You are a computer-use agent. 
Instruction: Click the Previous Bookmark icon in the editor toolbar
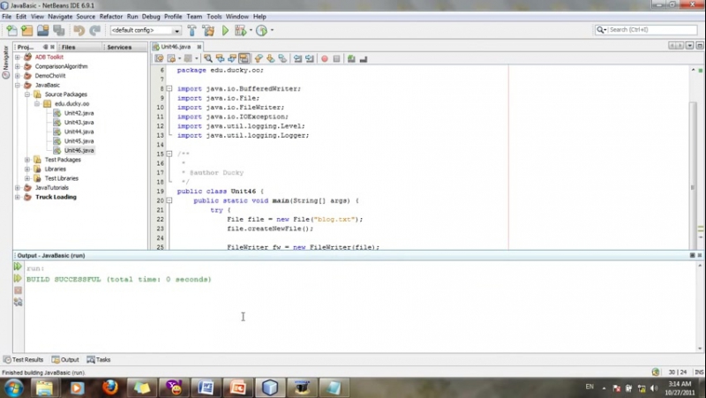pos(259,58)
